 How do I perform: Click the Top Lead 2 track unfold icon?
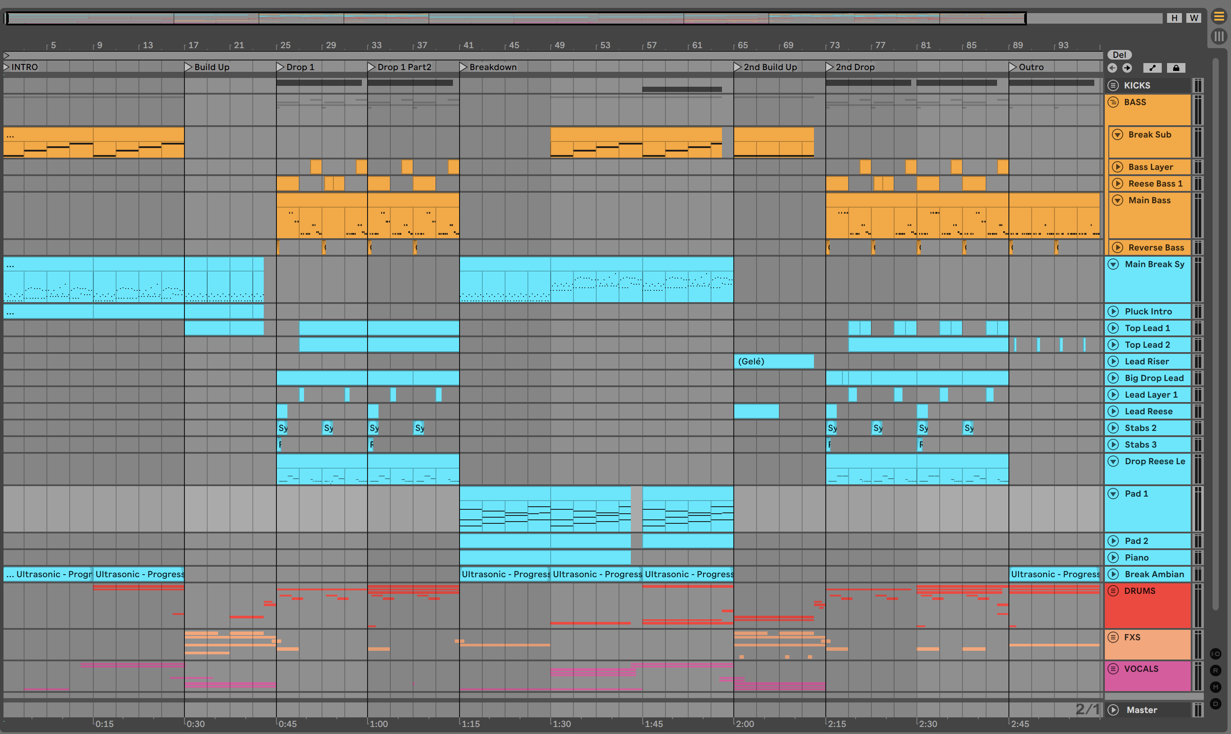click(x=1113, y=345)
